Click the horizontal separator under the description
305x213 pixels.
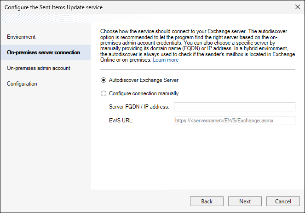(197, 69)
